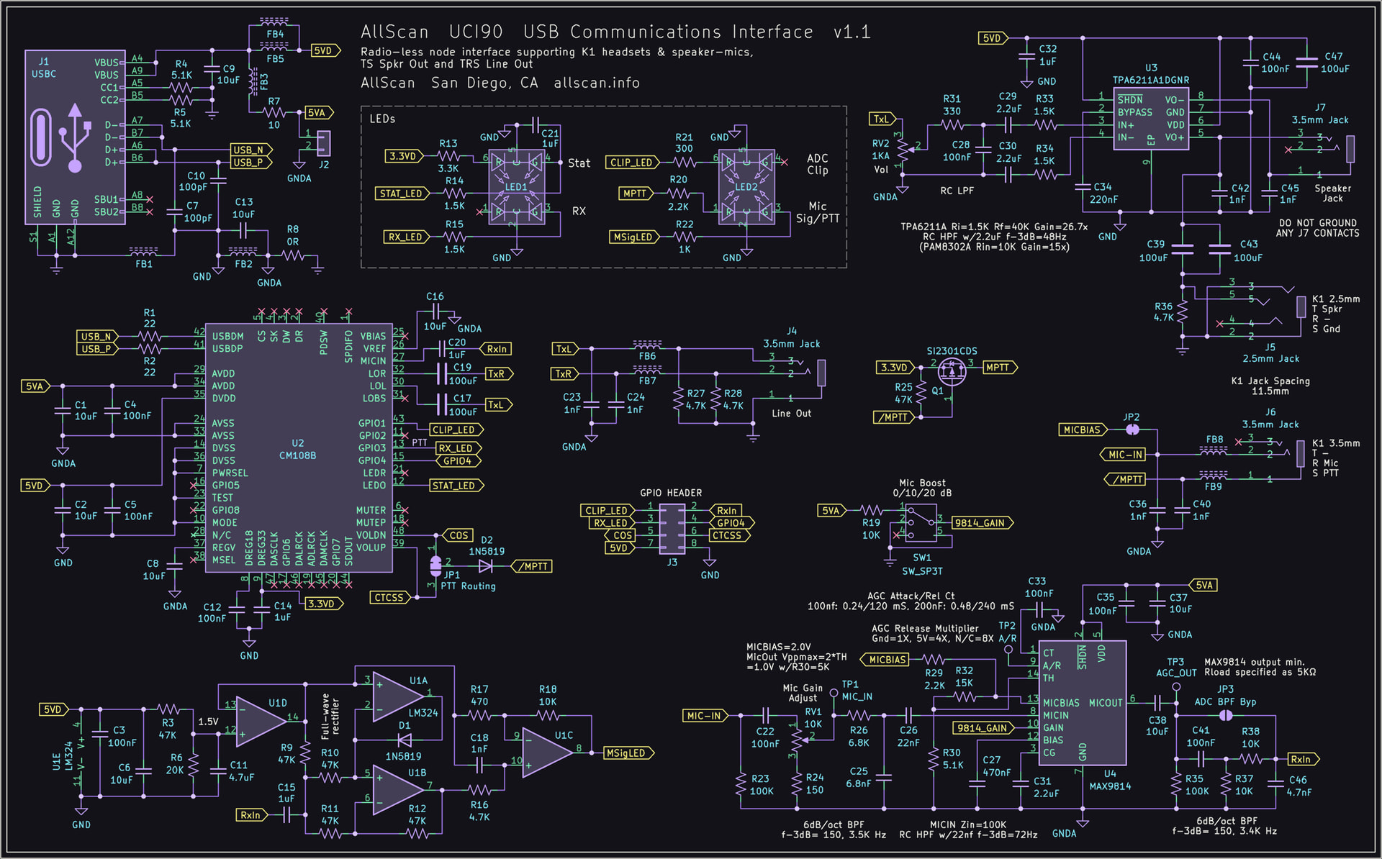
Task: Click the D2 1N5819 diode symbol
Action: coord(486,566)
